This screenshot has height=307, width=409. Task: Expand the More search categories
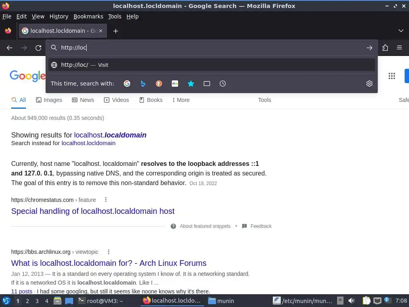coord(181,100)
